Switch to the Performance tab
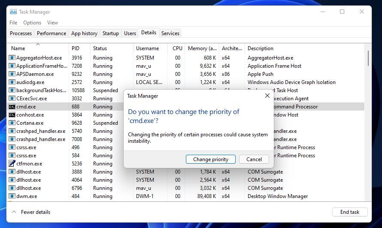This screenshot has height=228, width=382. (52, 33)
